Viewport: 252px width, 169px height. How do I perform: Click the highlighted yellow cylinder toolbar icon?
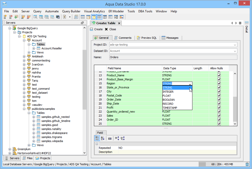[x=94, y=17]
